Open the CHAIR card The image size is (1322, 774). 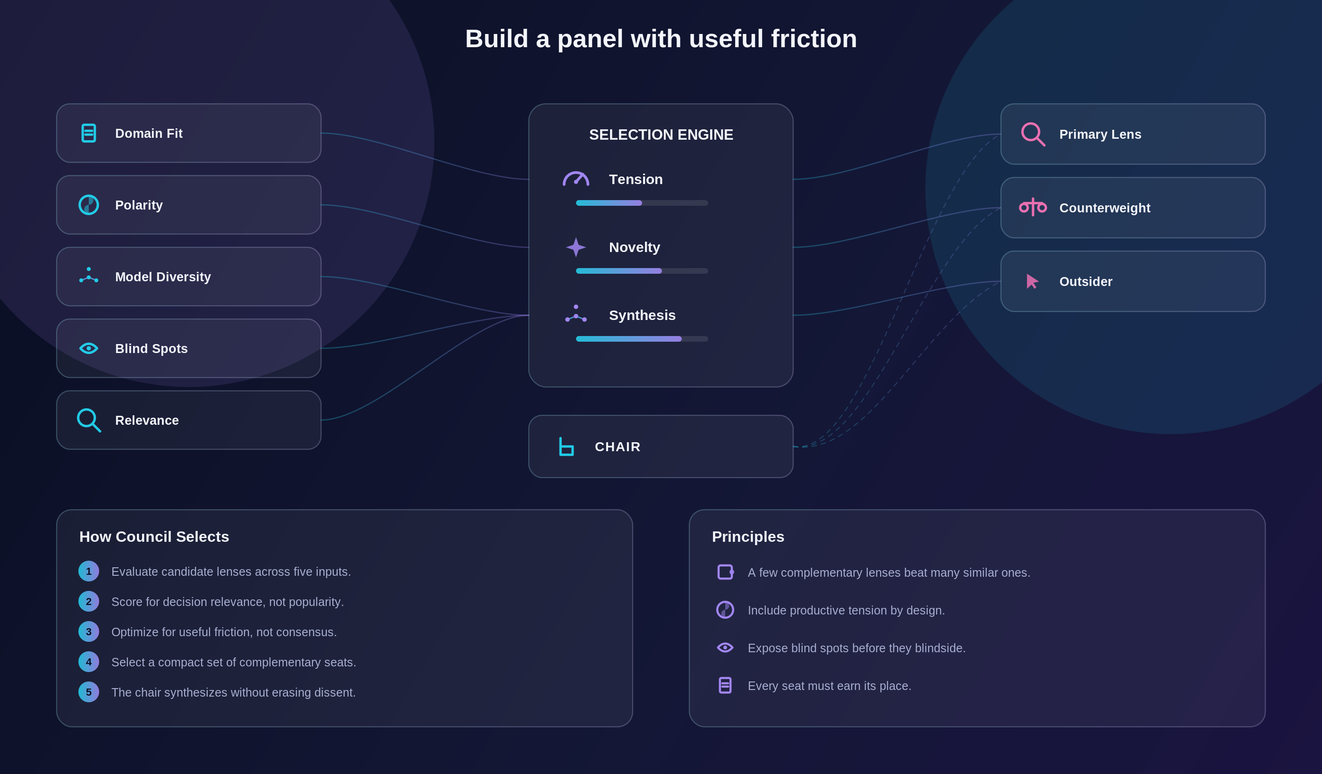pyautogui.click(x=661, y=447)
